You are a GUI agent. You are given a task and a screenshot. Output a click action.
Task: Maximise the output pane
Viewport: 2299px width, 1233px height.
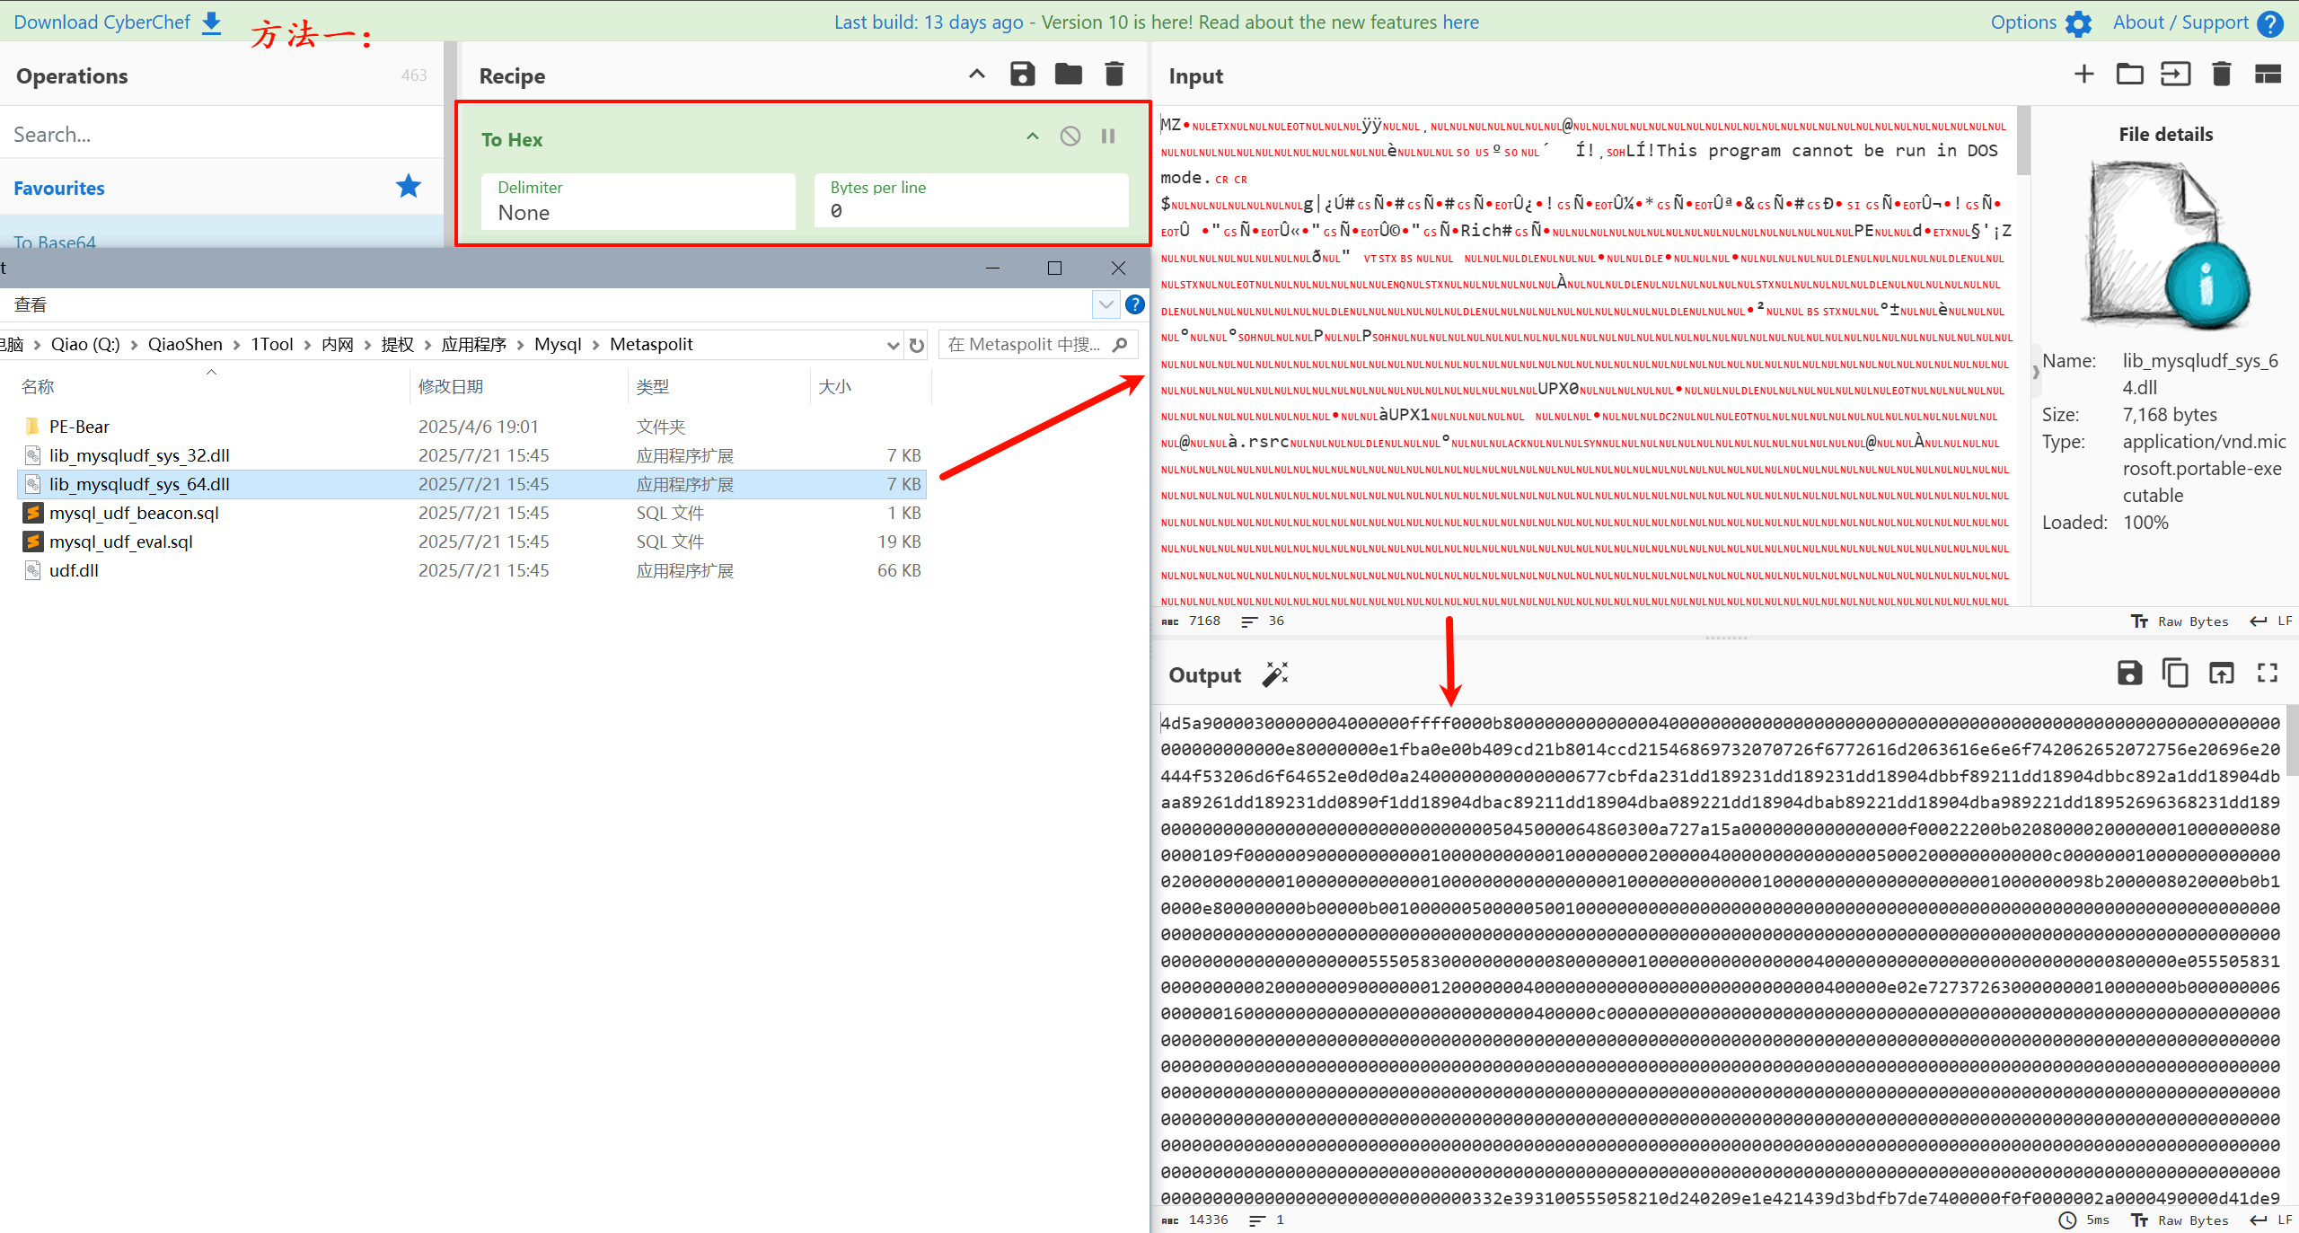[x=2268, y=674]
